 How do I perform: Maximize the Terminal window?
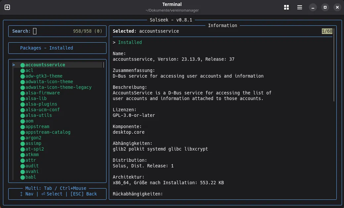(325, 7)
